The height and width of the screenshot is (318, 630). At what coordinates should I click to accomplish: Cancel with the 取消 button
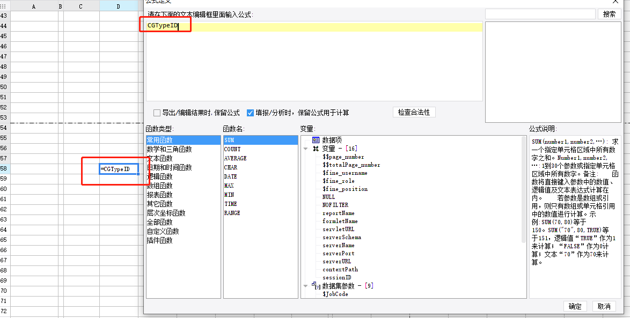pos(604,306)
